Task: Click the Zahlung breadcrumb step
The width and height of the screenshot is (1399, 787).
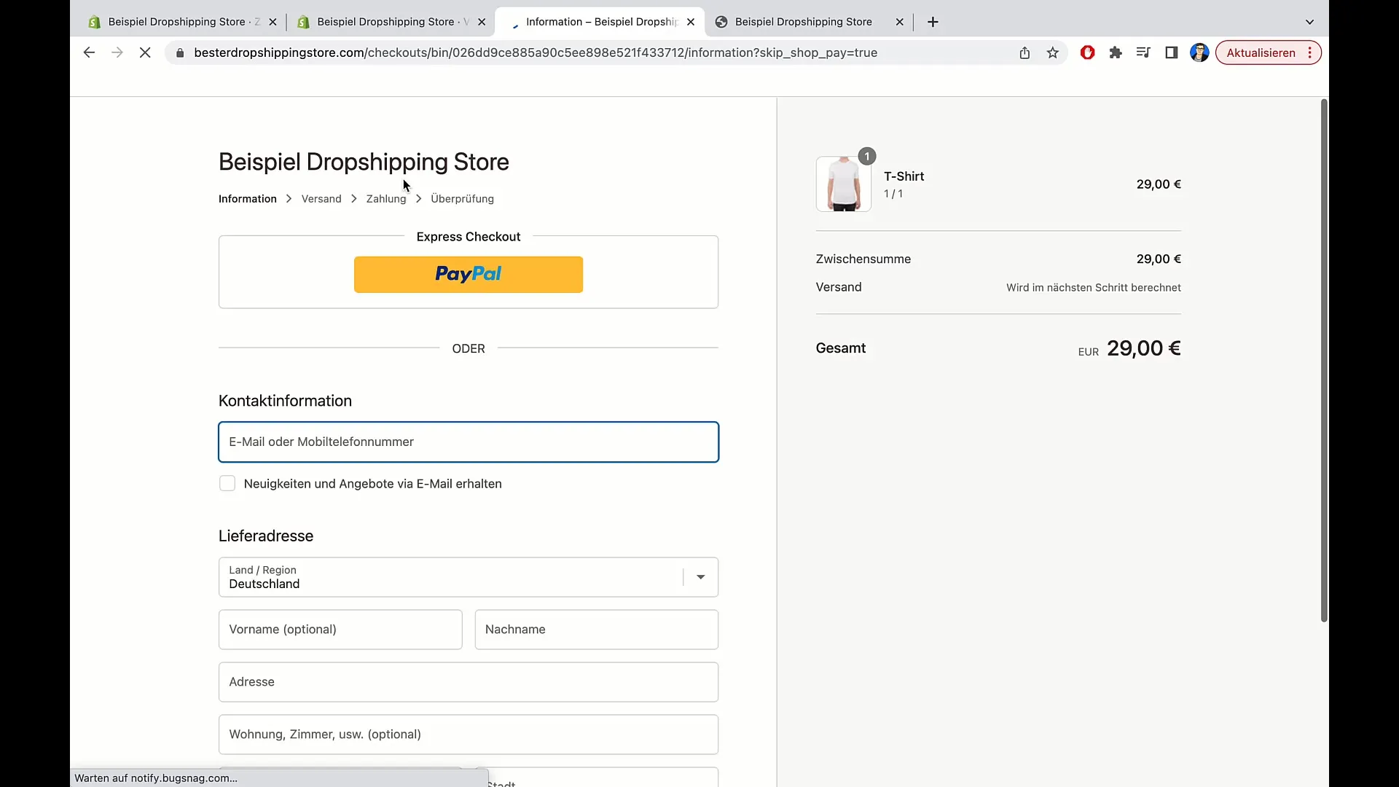Action: click(386, 199)
